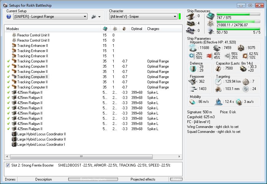Image resolution: width=267 pixels, height=184 pixels.
Task: Open the Projected effects tab
Action: (x=143, y=179)
